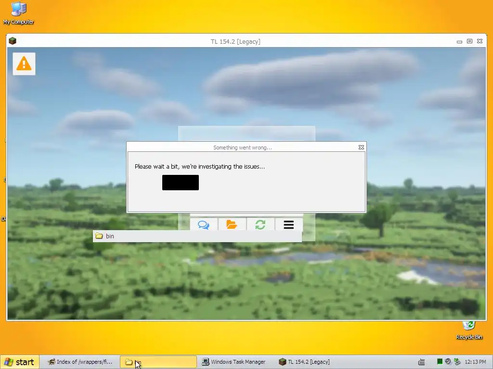493x369 pixels.
Task: Click the TL 154.2 [Legacy] window title
Action: tap(235, 41)
